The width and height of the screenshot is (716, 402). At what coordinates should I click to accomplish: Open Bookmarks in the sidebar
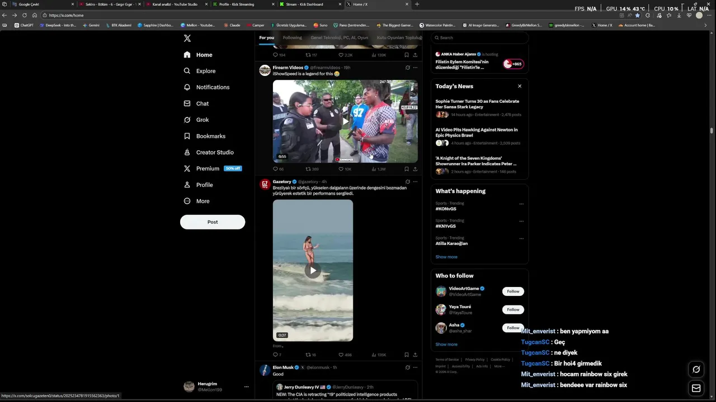[x=205, y=136]
